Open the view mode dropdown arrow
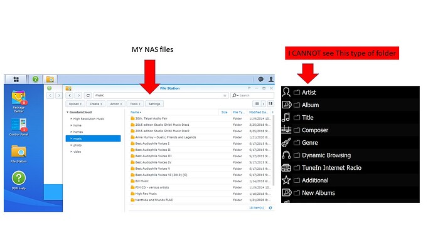433x243 pixels. (264, 104)
